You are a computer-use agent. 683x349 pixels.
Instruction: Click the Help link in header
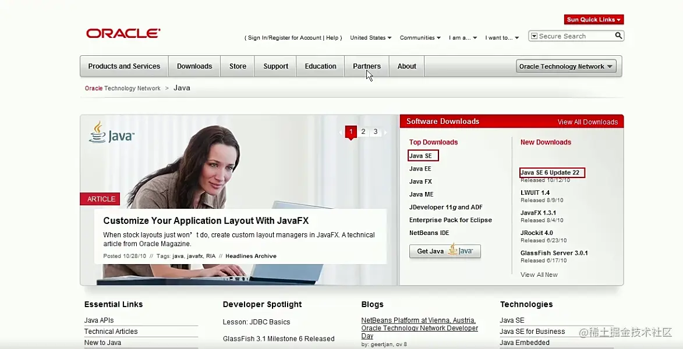tap(332, 38)
